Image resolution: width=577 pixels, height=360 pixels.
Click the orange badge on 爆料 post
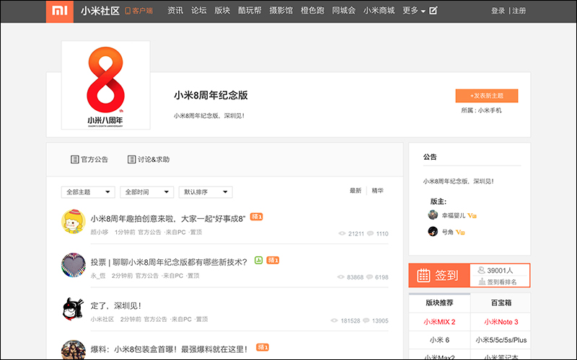[x=263, y=347]
